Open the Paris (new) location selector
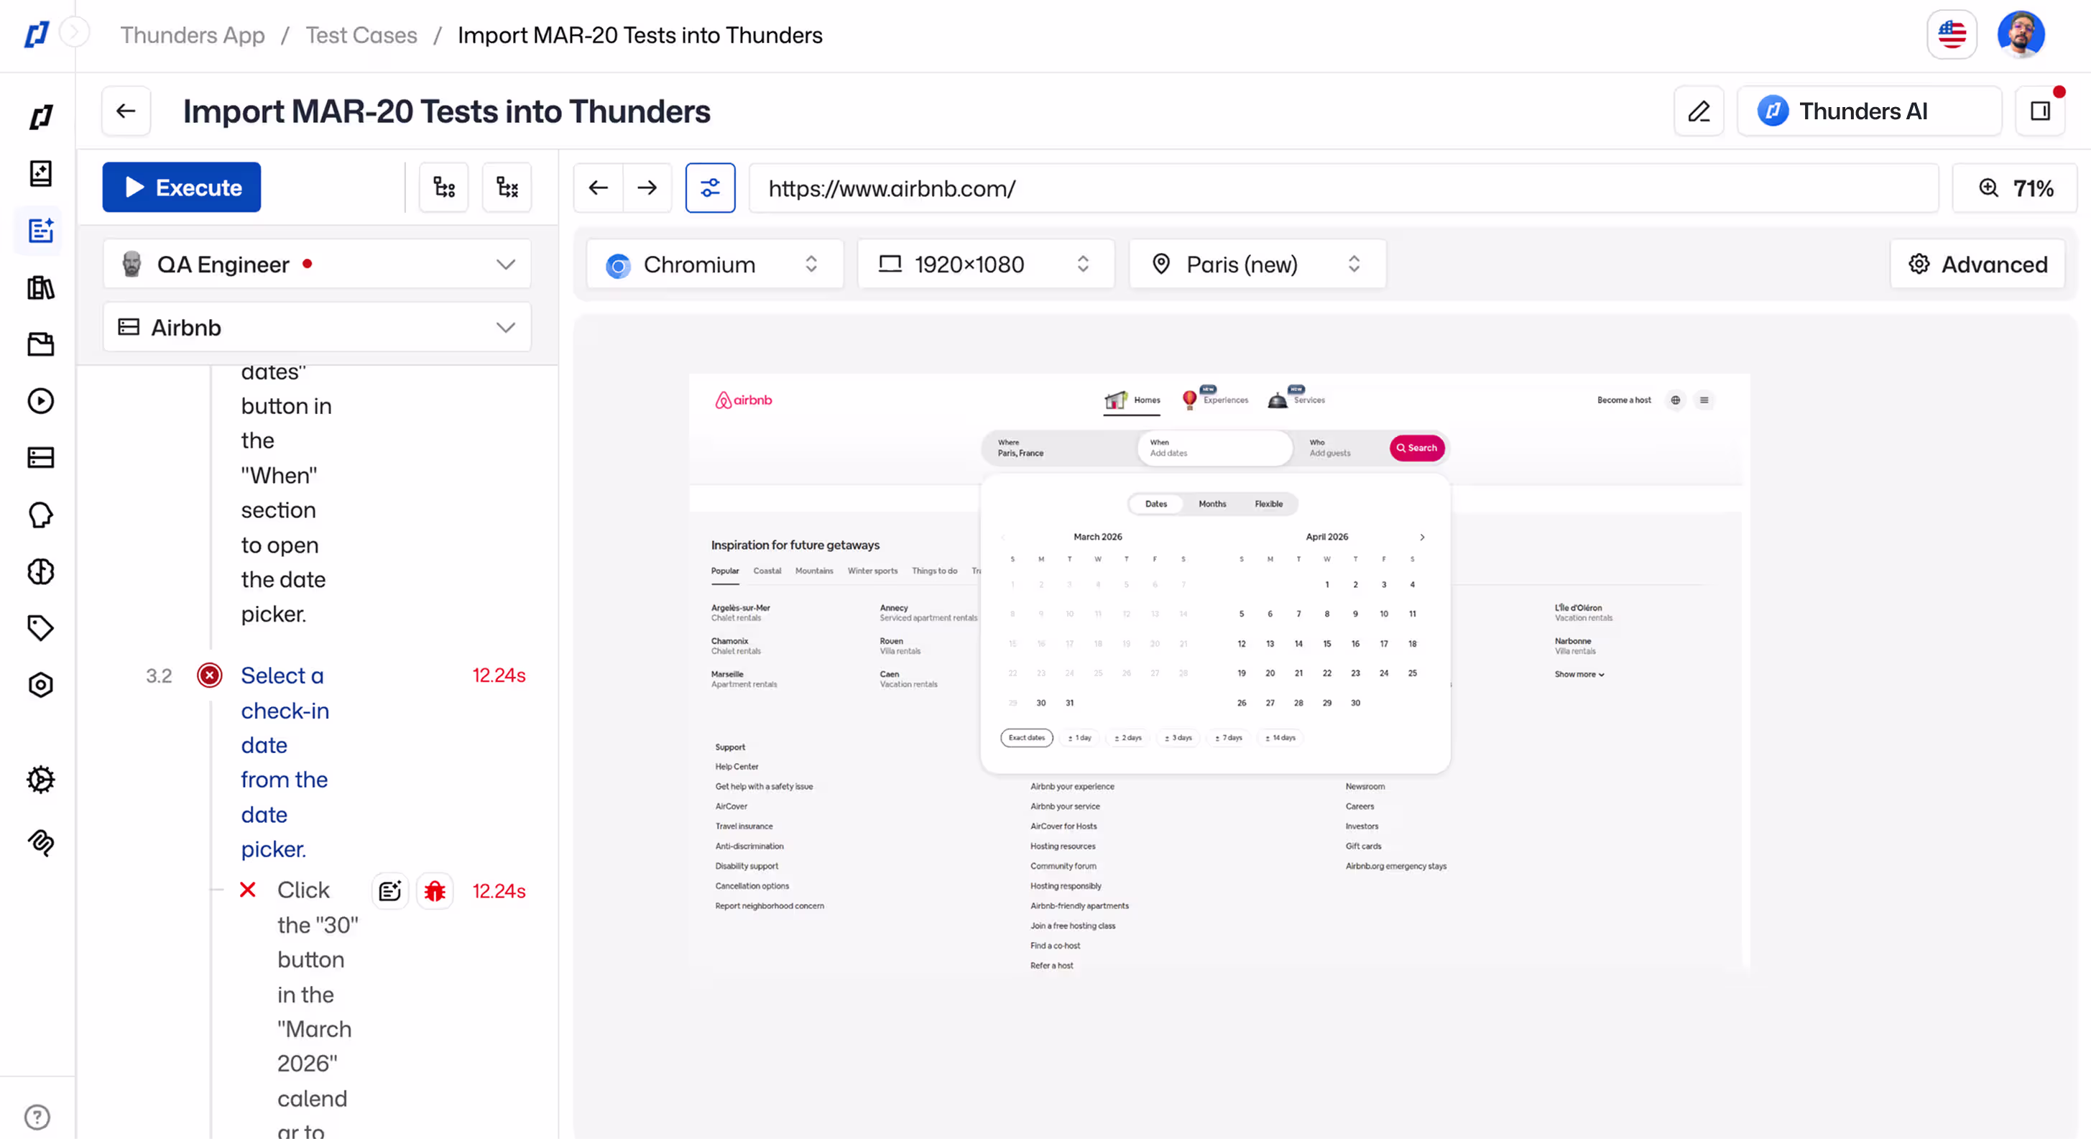This screenshot has height=1139, width=2091. point(1257,264)
